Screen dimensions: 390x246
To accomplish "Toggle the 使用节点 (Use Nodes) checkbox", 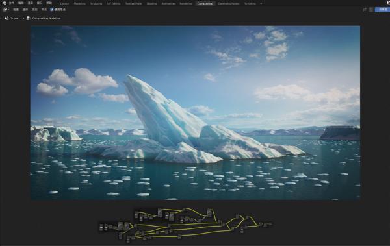I will tap(52, 10).
